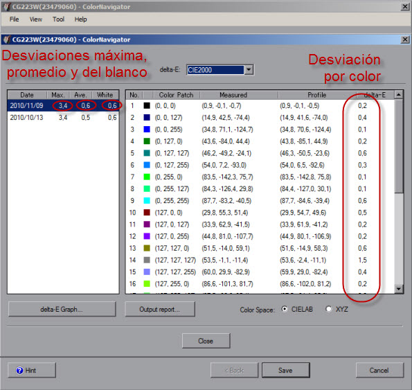
Task: Click the black swatch in row 1
Action: point(147,106)
